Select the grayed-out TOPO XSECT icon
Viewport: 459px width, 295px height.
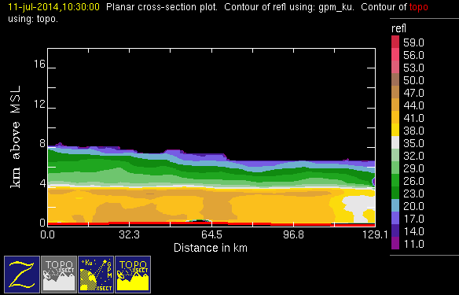tap(59, 275)
